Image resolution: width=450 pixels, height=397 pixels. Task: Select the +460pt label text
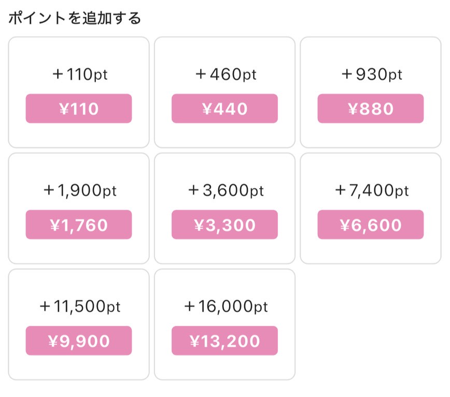coord(225,75)
